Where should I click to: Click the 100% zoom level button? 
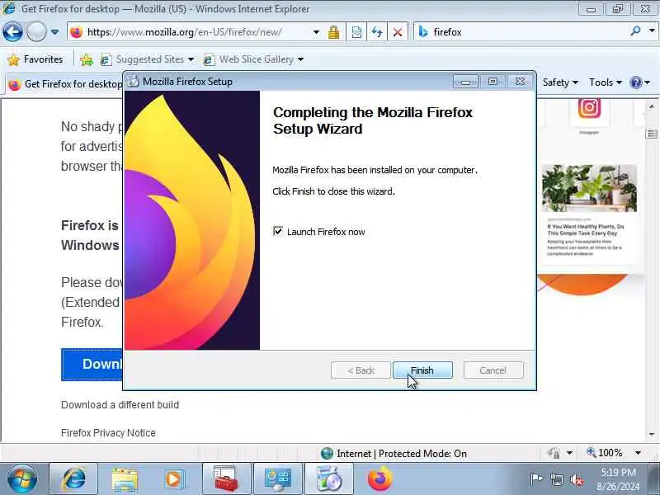605,453
